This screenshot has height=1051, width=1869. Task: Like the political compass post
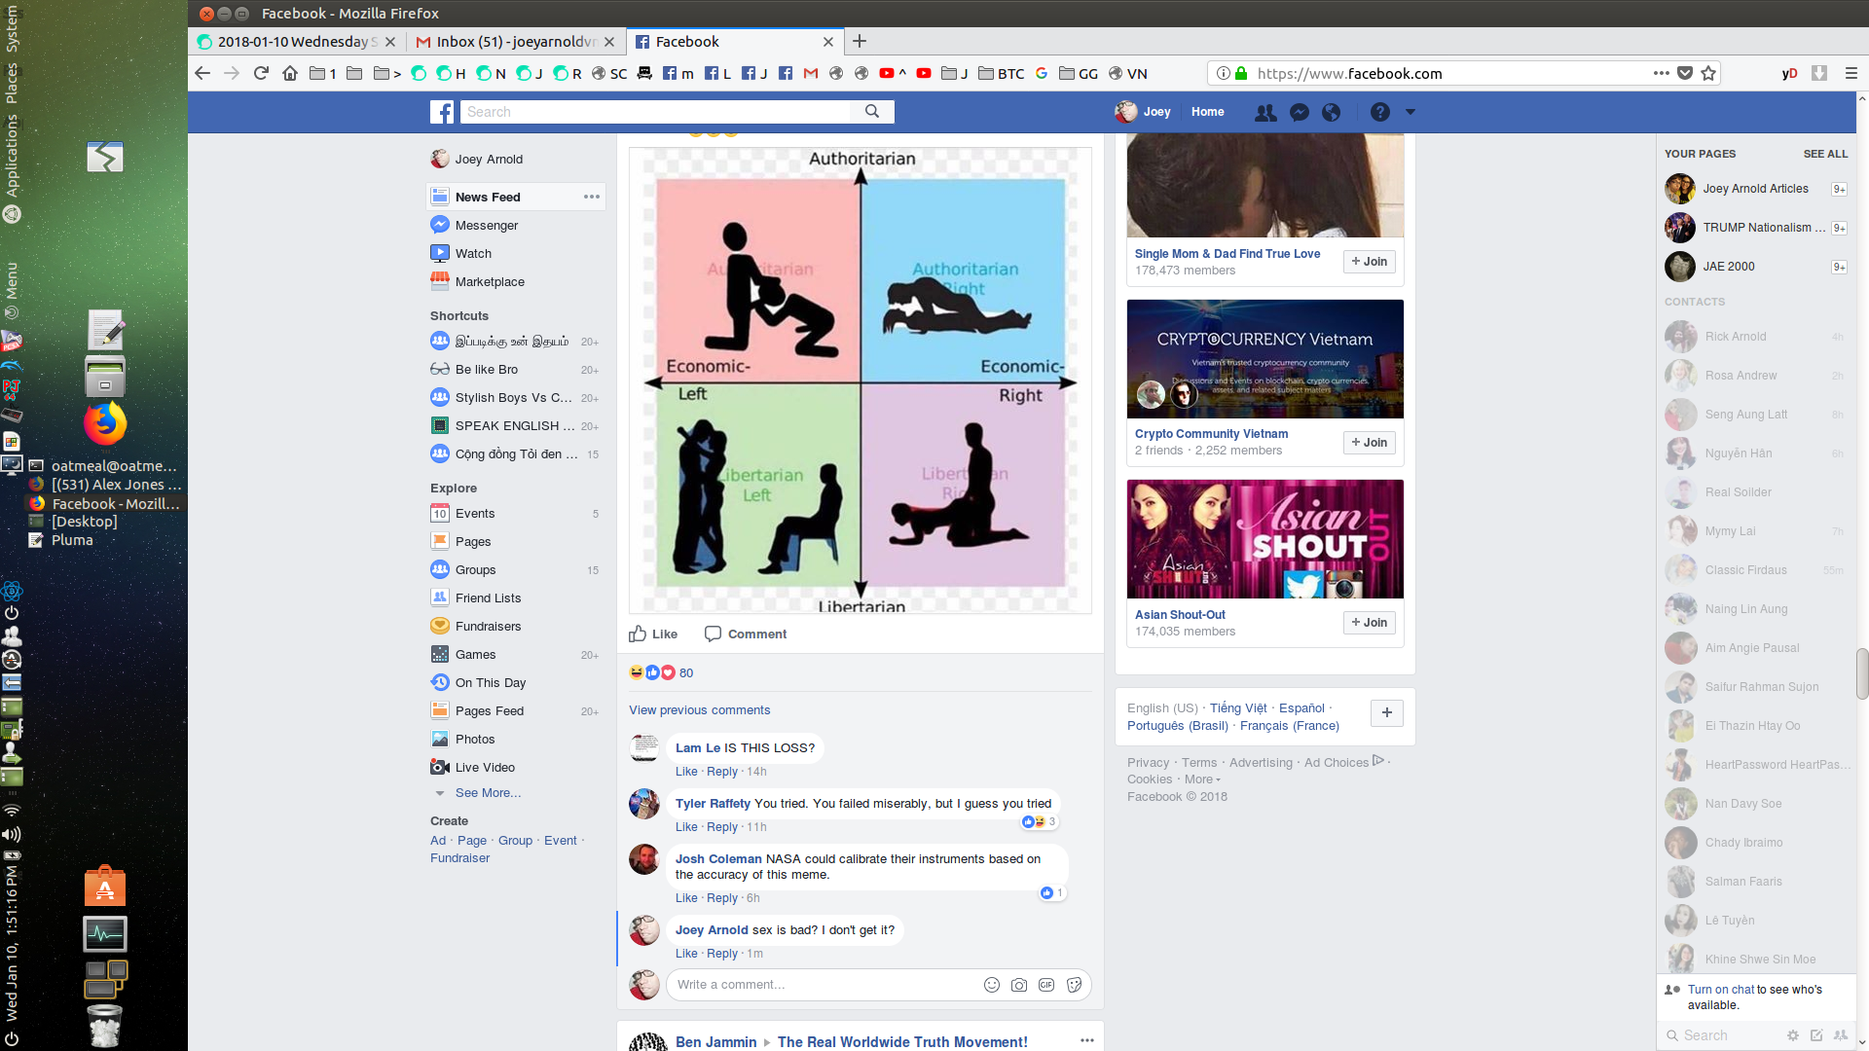pyautogui.click(x=653, y=634)
